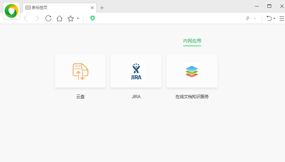Switch to the 内网应用 tab
Screen dimensions: 285x162
pos(192,41)
